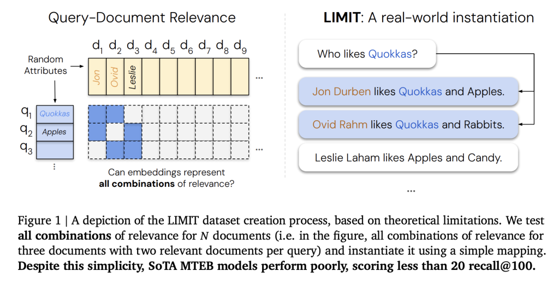Click the 'Quokkas' cell beside q1
Viewport: 559px width, 282px height.
(54, 114)
